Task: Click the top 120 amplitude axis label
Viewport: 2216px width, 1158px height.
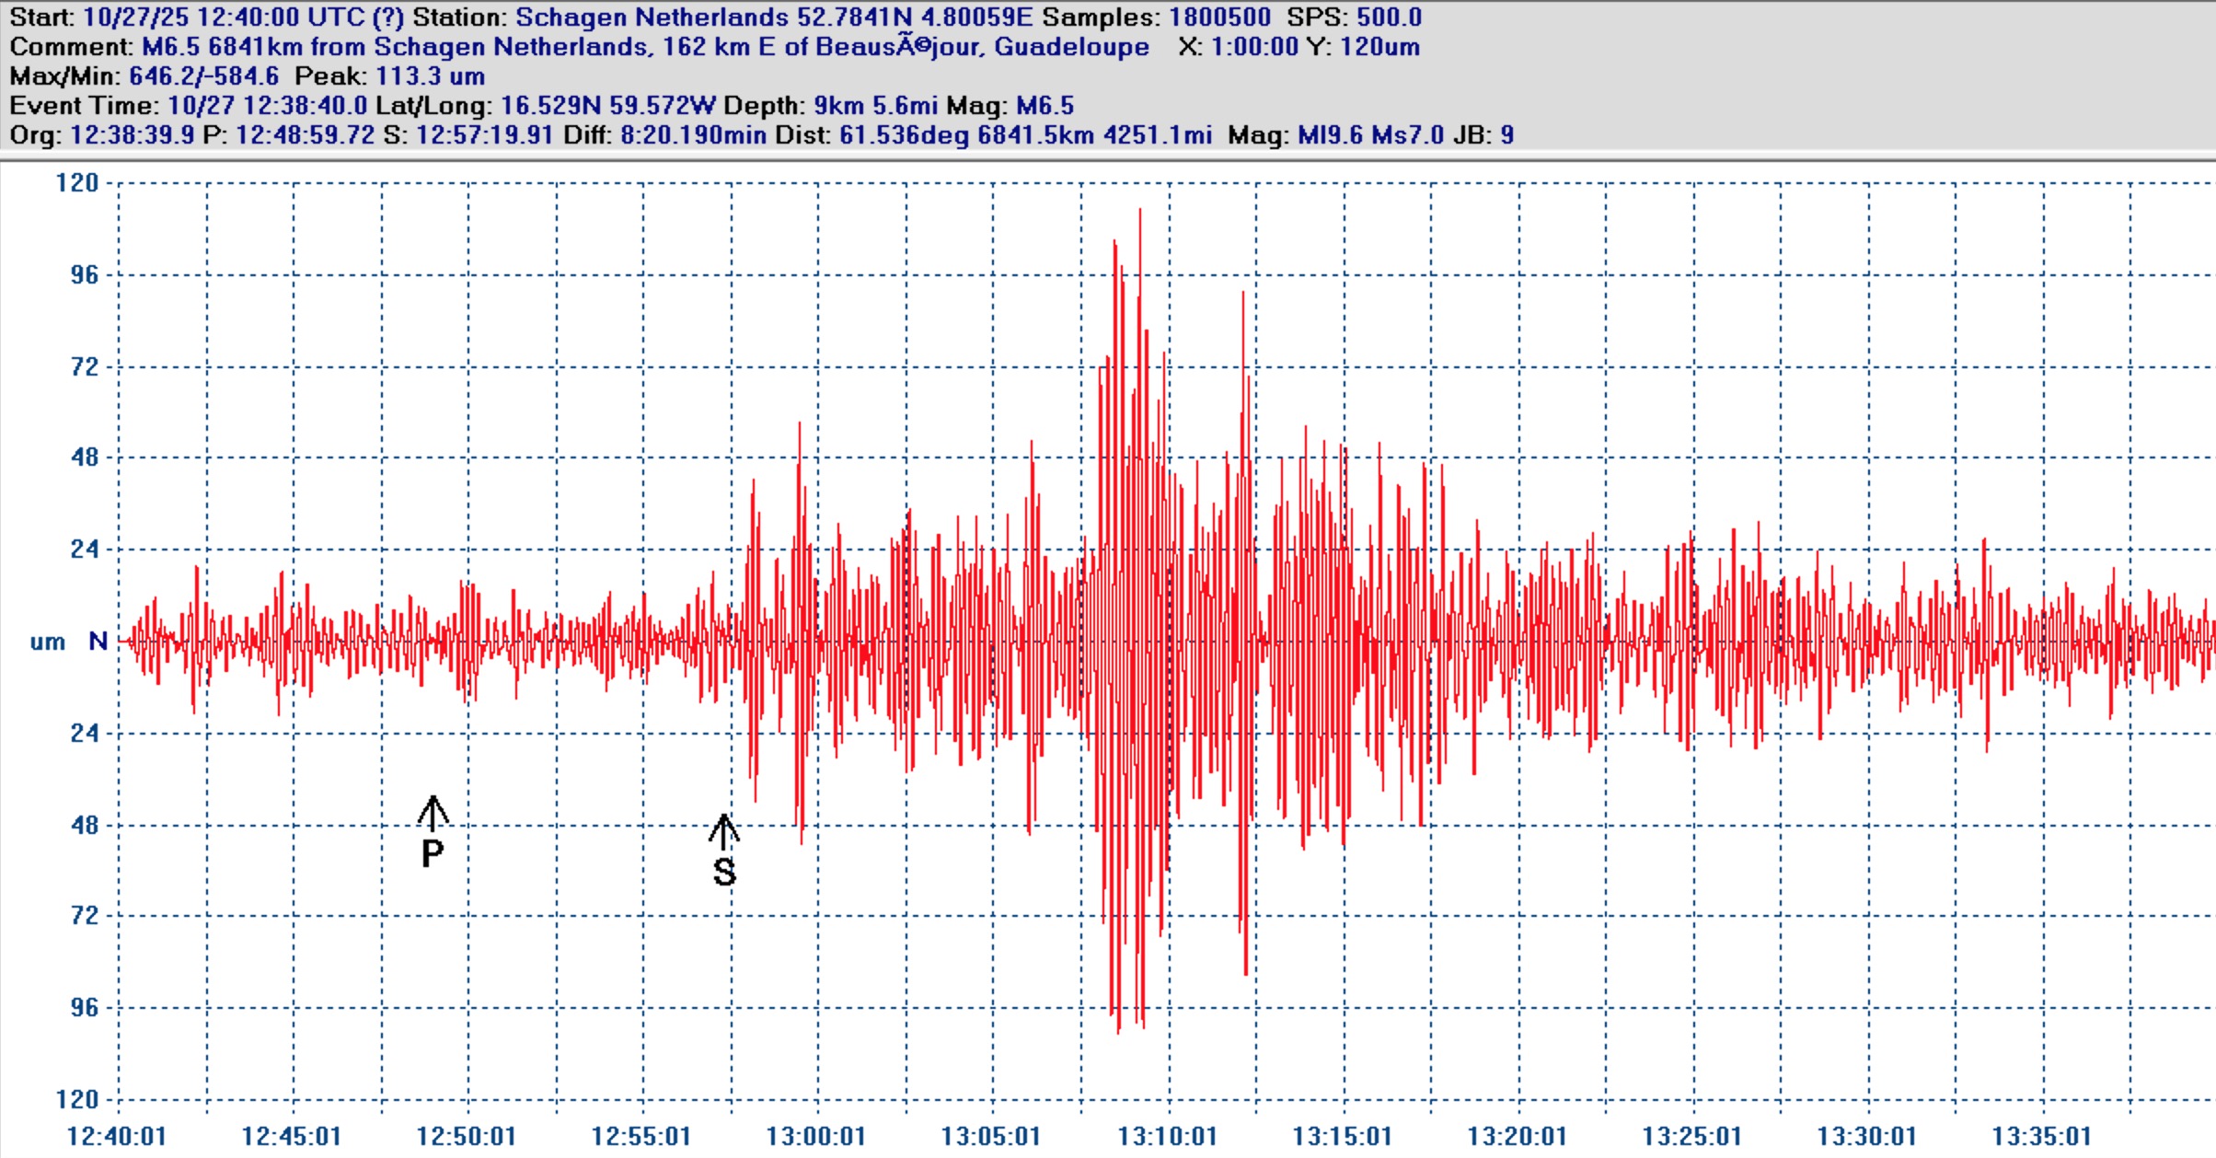Action: coord(77,183)
